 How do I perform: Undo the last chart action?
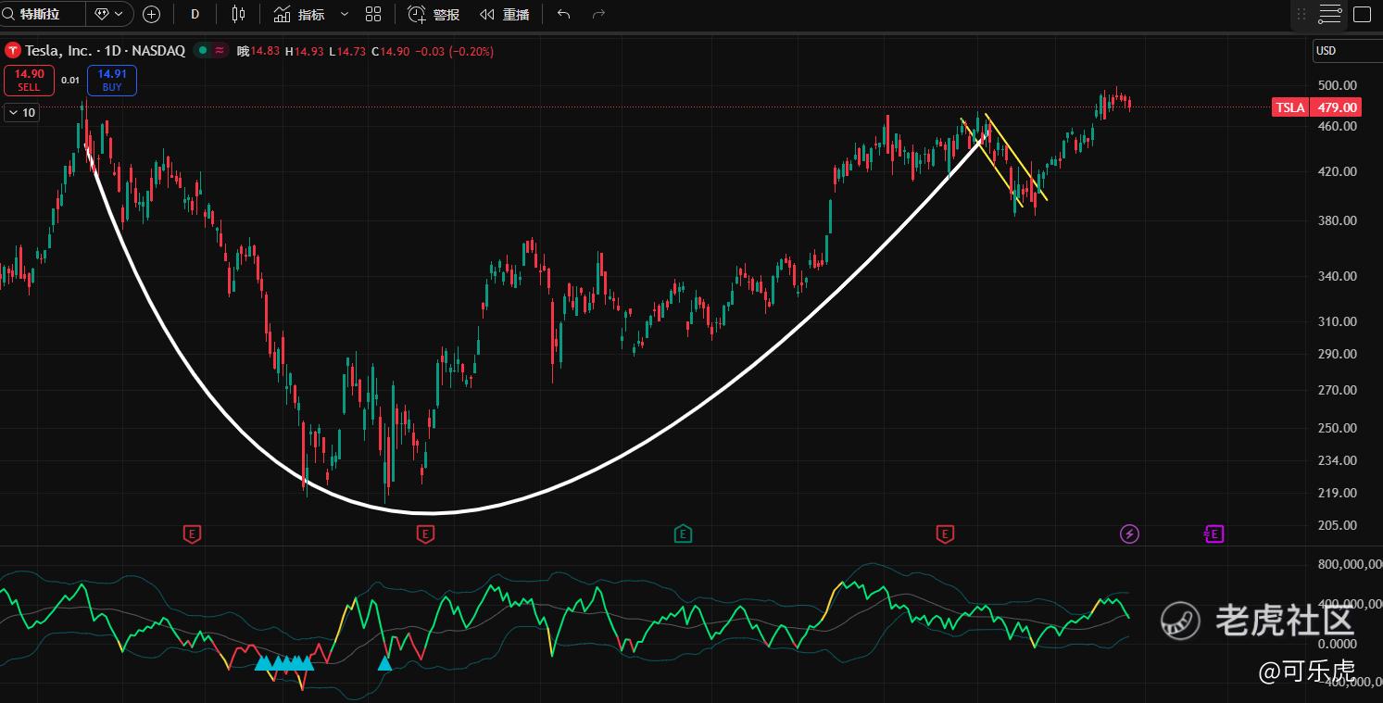[x=564, y=14]
